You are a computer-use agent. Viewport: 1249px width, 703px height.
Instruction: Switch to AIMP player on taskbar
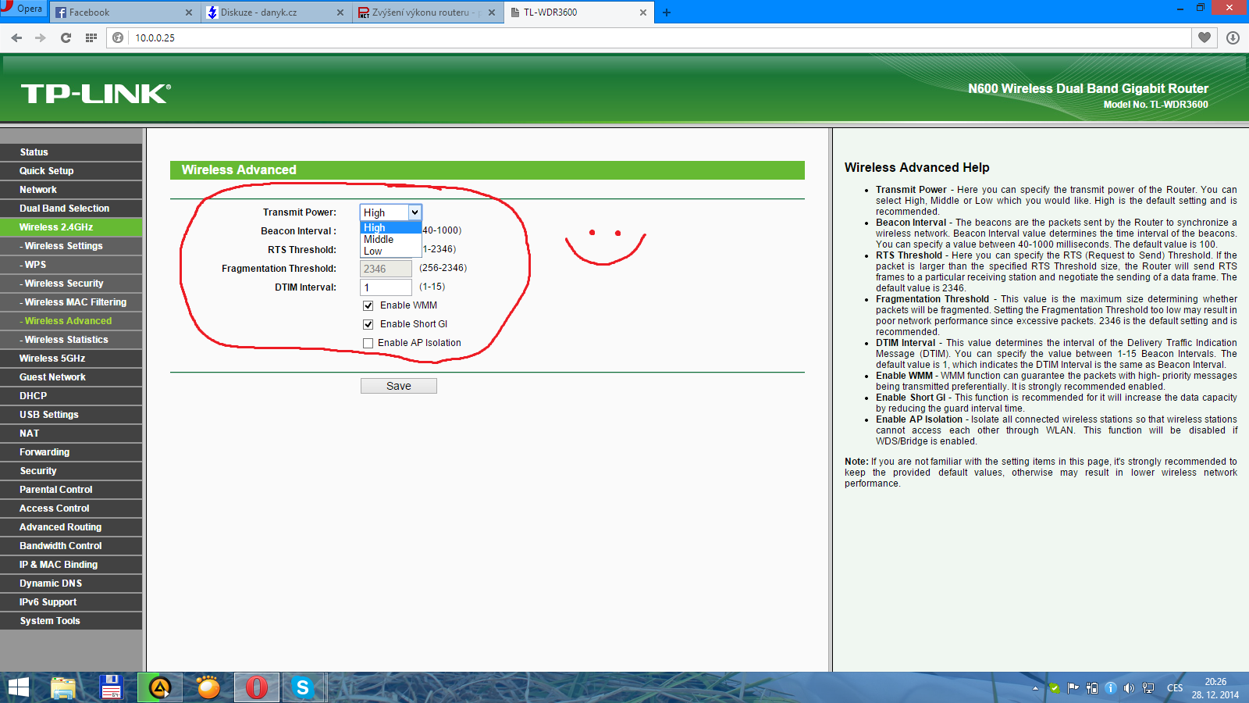pyautogui.click(x=160, y=687)
